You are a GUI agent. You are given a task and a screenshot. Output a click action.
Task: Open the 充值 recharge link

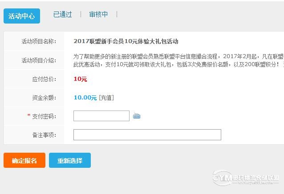pyautogui.click(x=106, y=98)
